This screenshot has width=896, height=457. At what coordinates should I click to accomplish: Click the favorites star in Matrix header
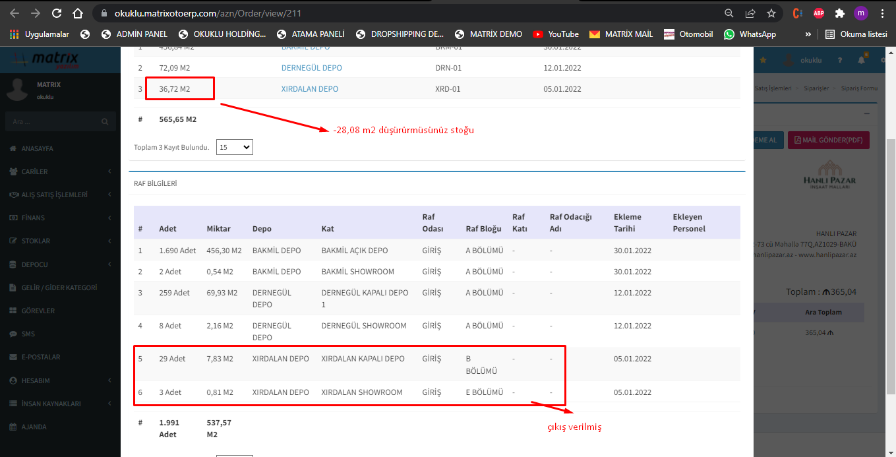click(x=763, y=60)
